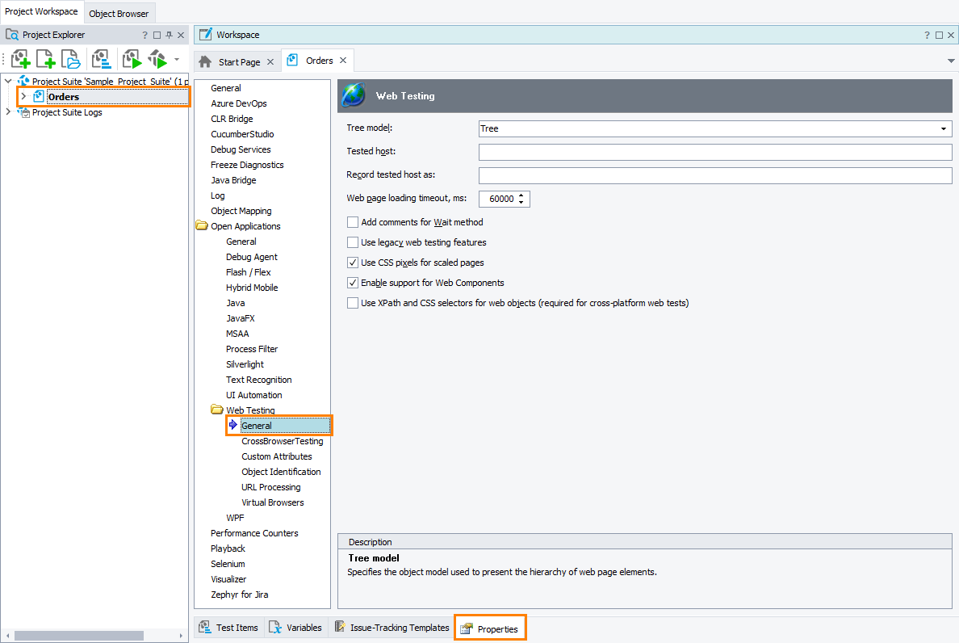The image size is (959, 643).
Task: Open the Debug Services page
Action: pyautogui.click(x=241, y=149)
